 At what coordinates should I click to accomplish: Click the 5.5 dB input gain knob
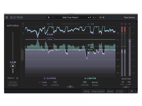[x=13, y=66]
